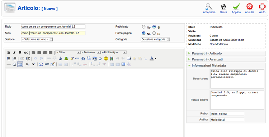
Task: Apply superscript formatting
Action: tap(34, 64)
